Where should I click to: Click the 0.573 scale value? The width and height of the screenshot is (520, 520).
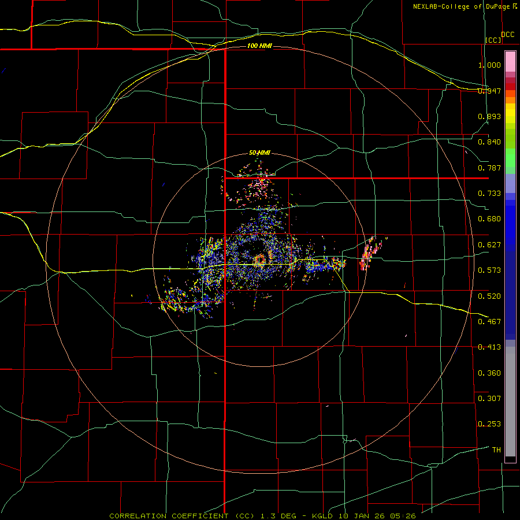coord(489,270)
